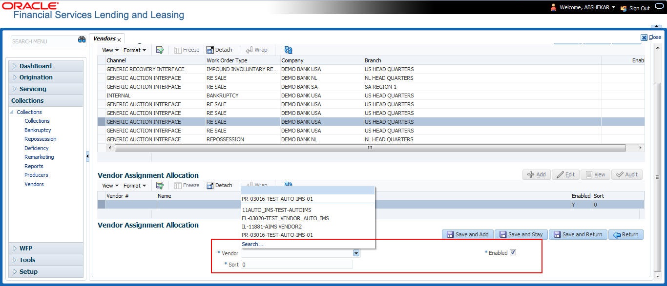The image size is (667, 286).
Task: Expand the Setup menu section
Action: (46, 271)
